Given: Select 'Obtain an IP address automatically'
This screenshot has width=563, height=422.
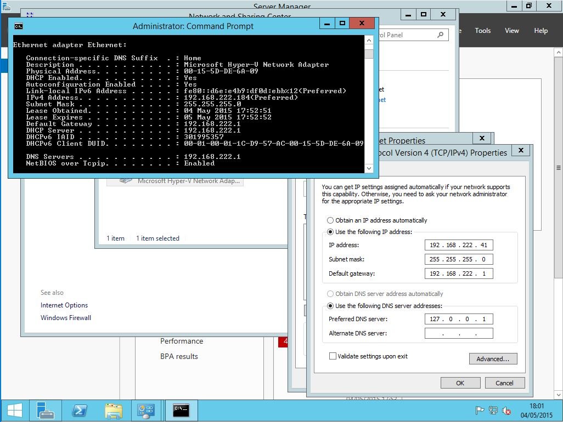Looking at the screenshot, I should 330,220.
